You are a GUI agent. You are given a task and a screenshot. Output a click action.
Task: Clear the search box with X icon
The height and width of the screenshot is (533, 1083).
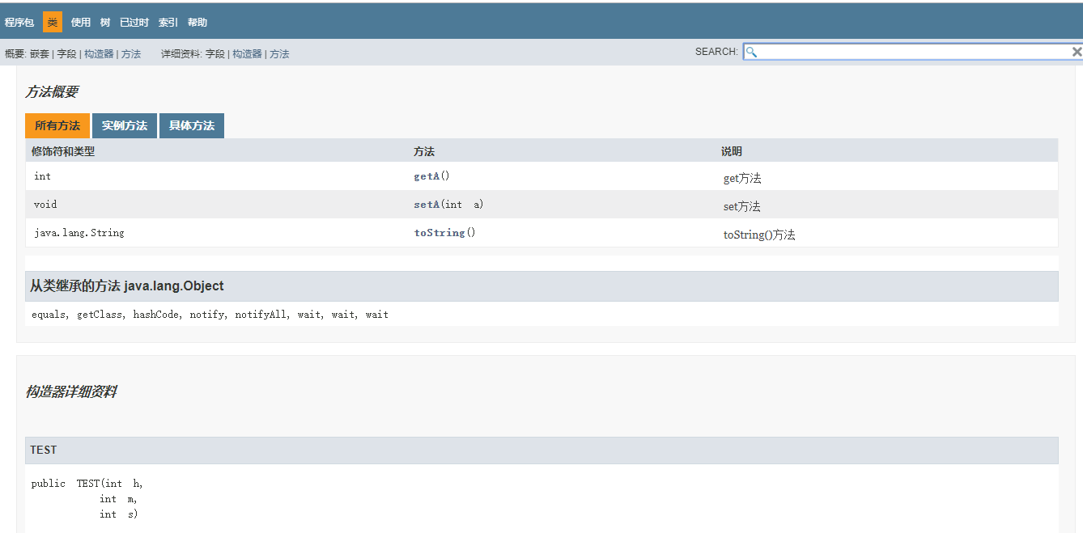tap(1077, 52)
